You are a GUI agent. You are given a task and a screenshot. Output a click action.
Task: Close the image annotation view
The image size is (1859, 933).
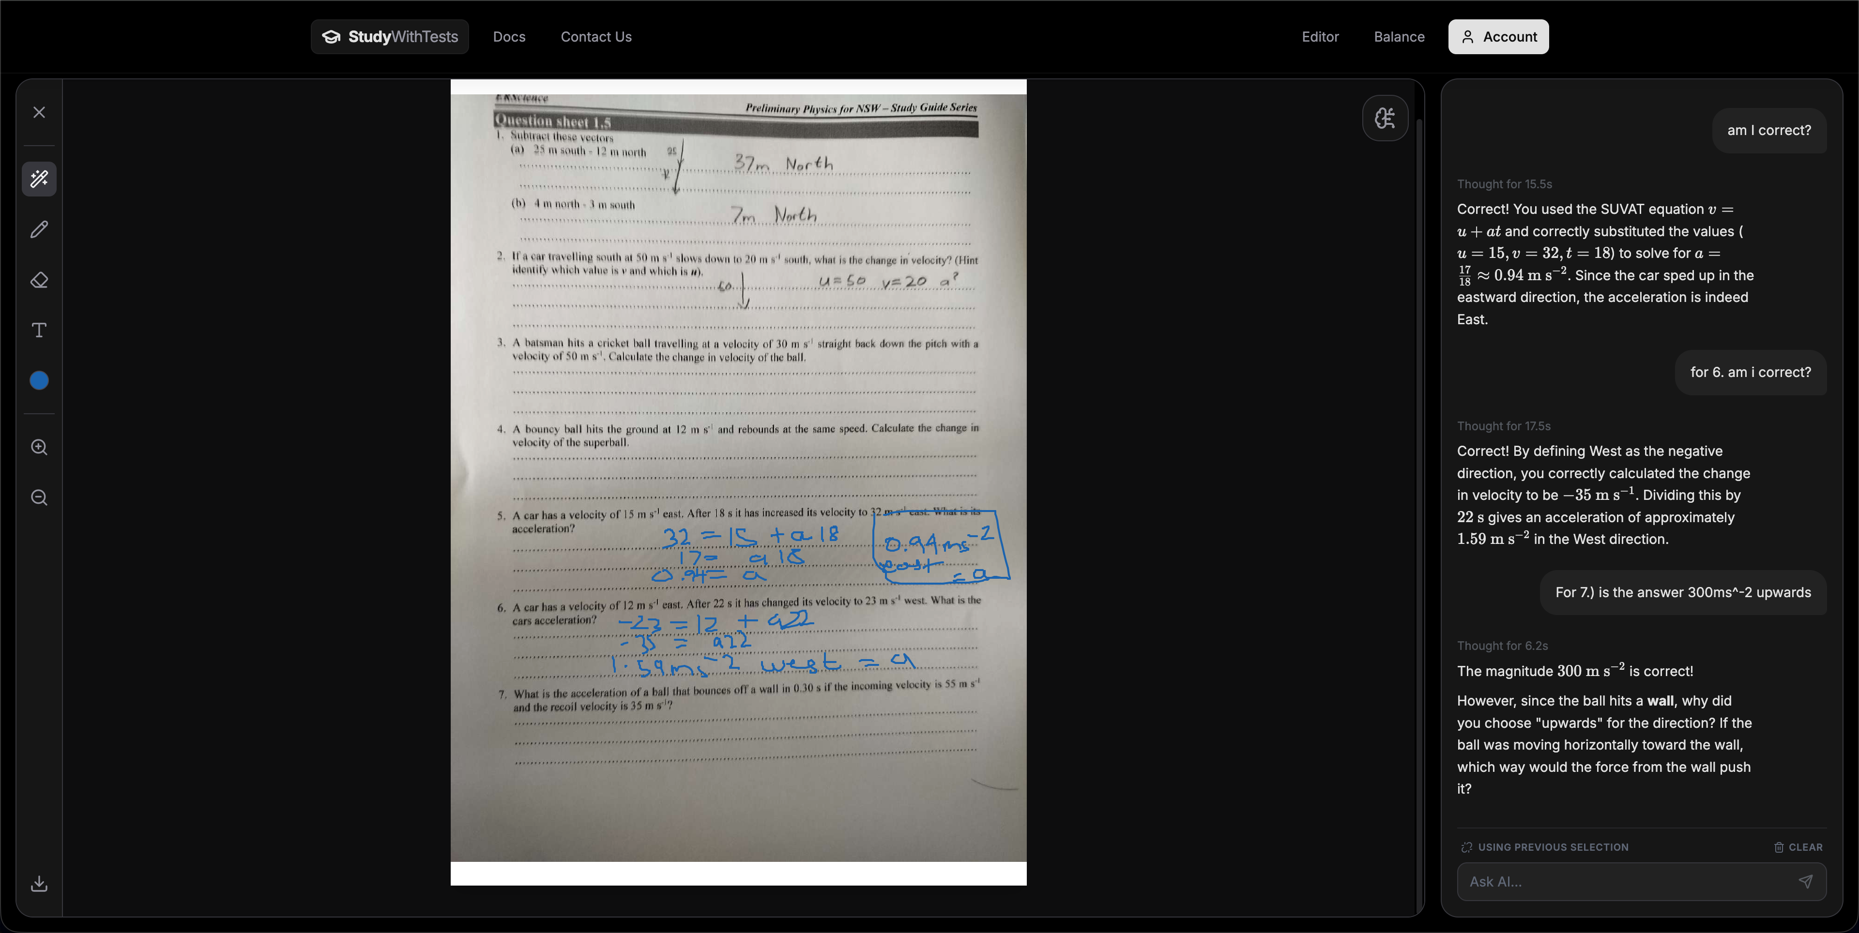[x=39, y=112]
